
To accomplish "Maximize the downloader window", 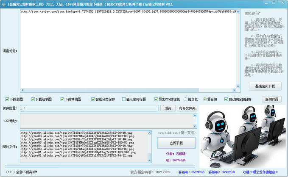I will click(x=274, y=3).
